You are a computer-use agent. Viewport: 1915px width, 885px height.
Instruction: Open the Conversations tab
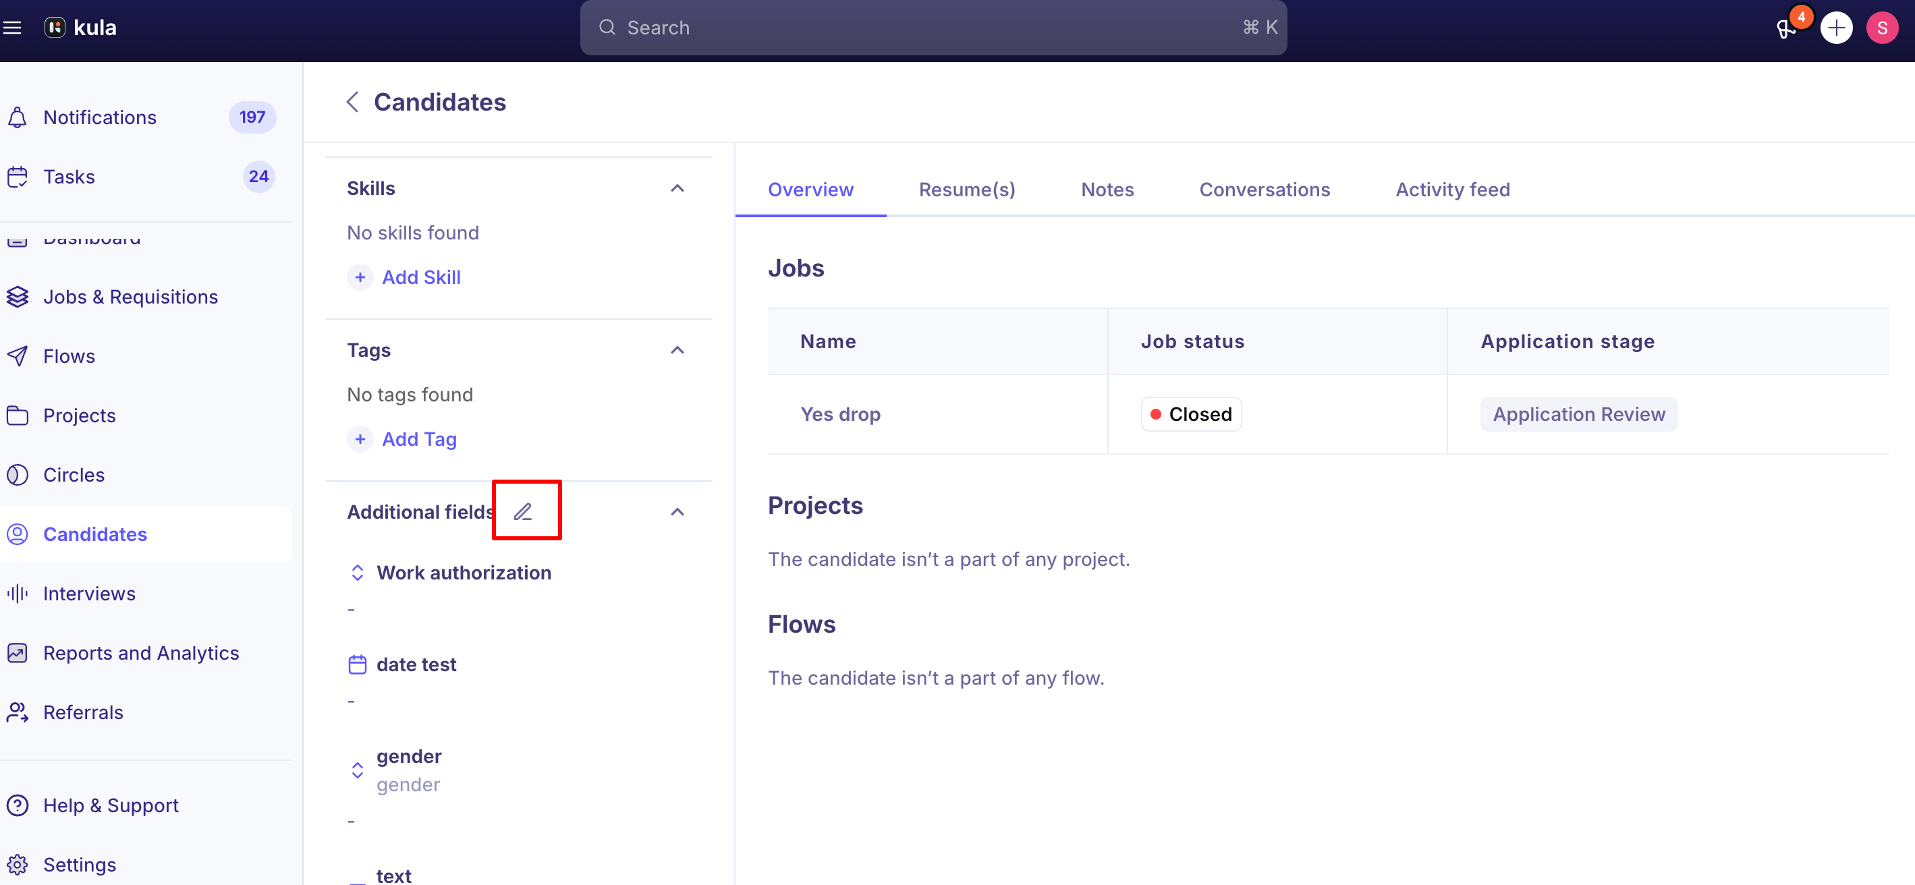pos(1264,190)
